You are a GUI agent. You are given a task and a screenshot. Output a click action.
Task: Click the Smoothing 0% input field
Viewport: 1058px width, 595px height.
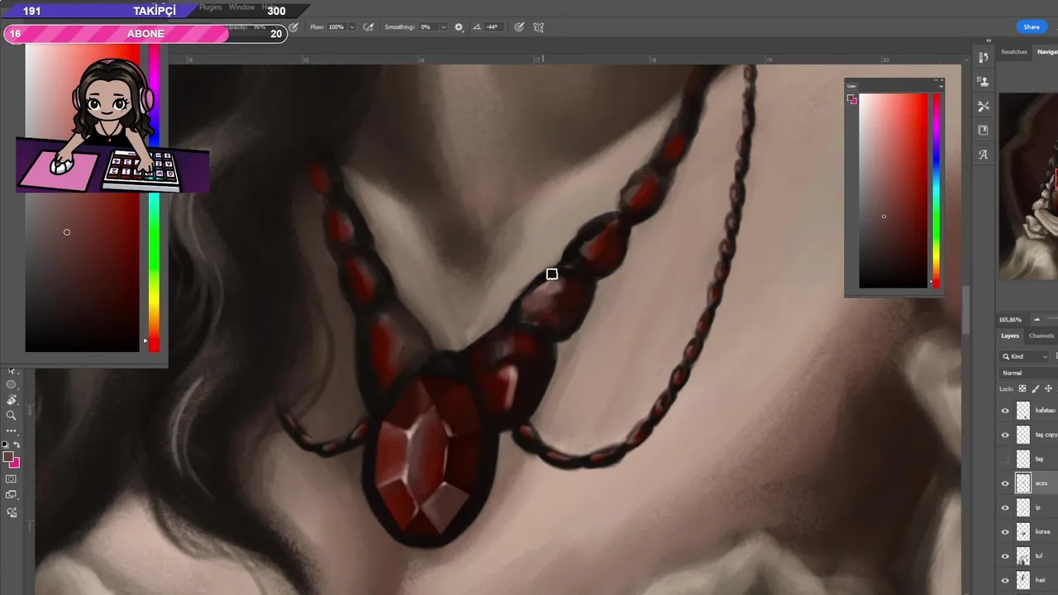coord(427,27)
